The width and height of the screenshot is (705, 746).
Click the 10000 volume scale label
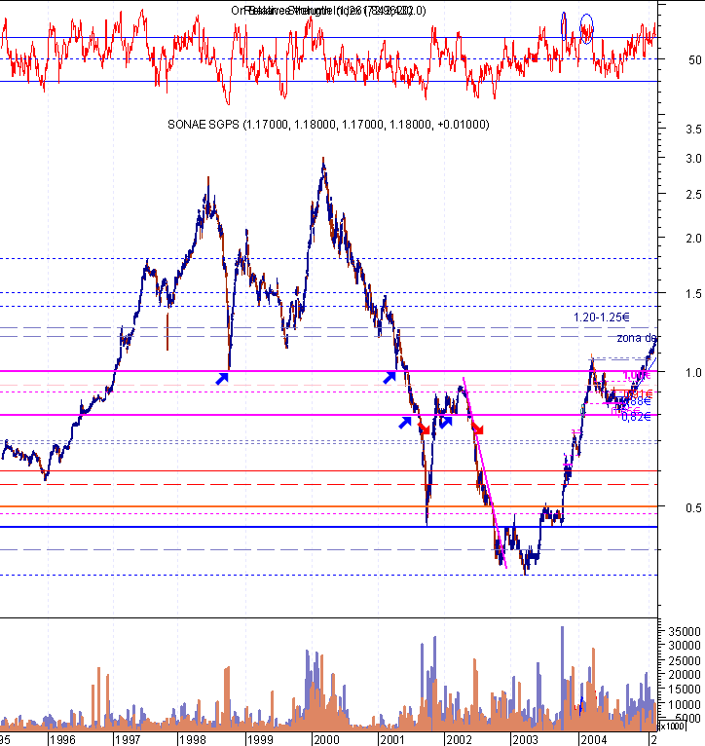click(x=685, y=704)
